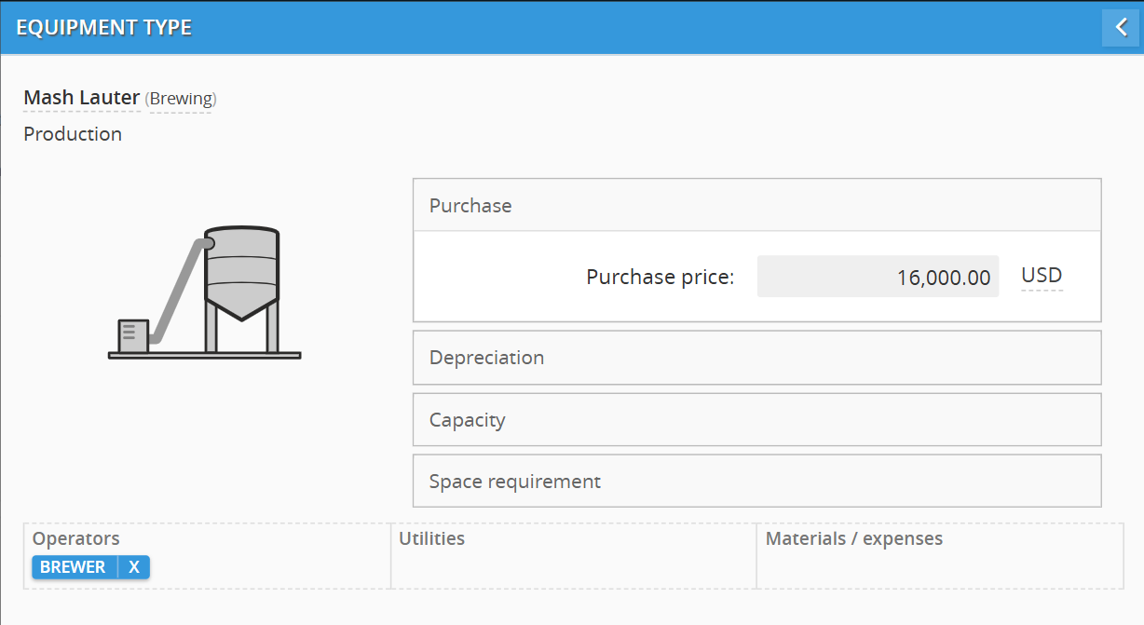Change the Brewing category label
Image resolution: width=1144 pixels, height=625 pixels.
pyautogui.click(x=182, y=99)
